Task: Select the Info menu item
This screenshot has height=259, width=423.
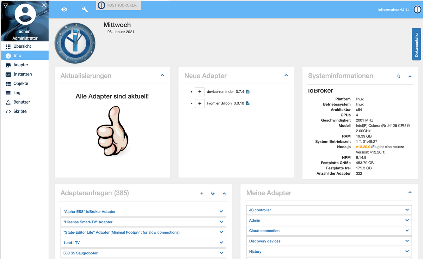Action: tap(25, 55)
